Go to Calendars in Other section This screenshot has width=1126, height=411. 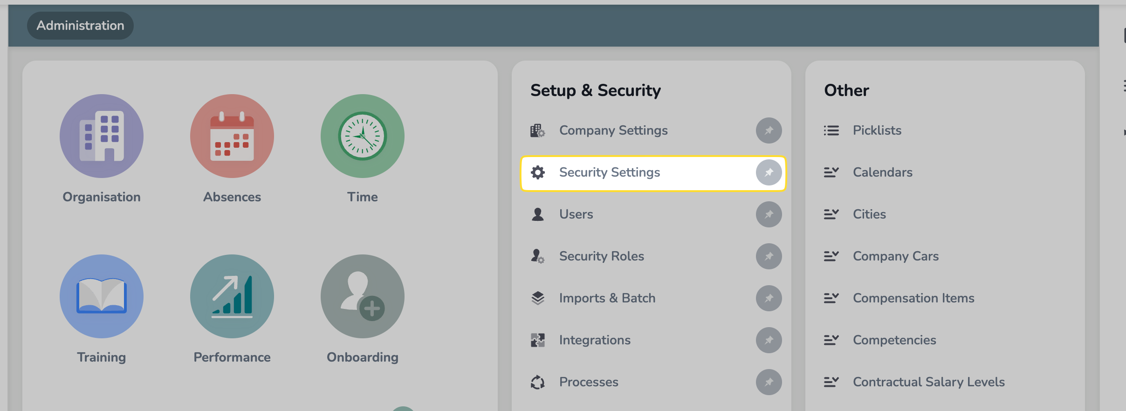point(882,172)
